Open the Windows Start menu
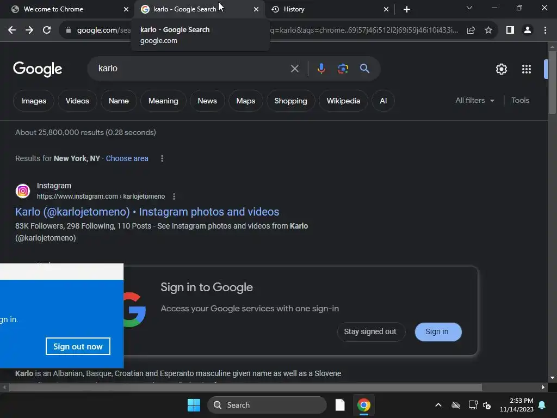 [x=194, y=405]
